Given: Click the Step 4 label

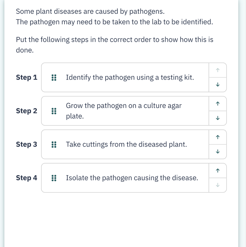Looking at the screenshot, I should click(26, 178).
